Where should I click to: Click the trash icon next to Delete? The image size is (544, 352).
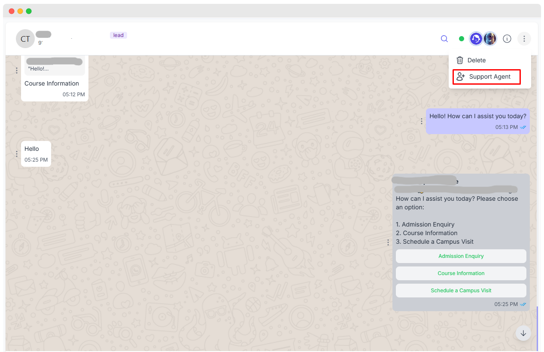(x=460, y=60)
